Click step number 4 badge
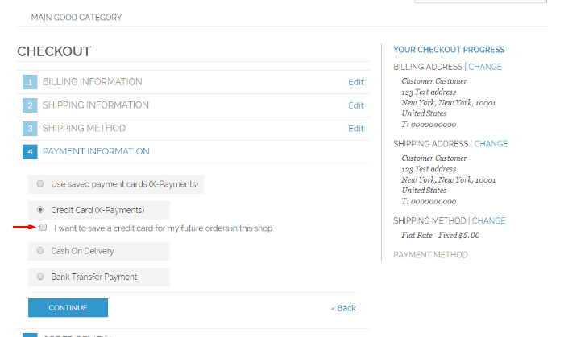Viewport: 564px width, 337px height. [x=30, y=152]
